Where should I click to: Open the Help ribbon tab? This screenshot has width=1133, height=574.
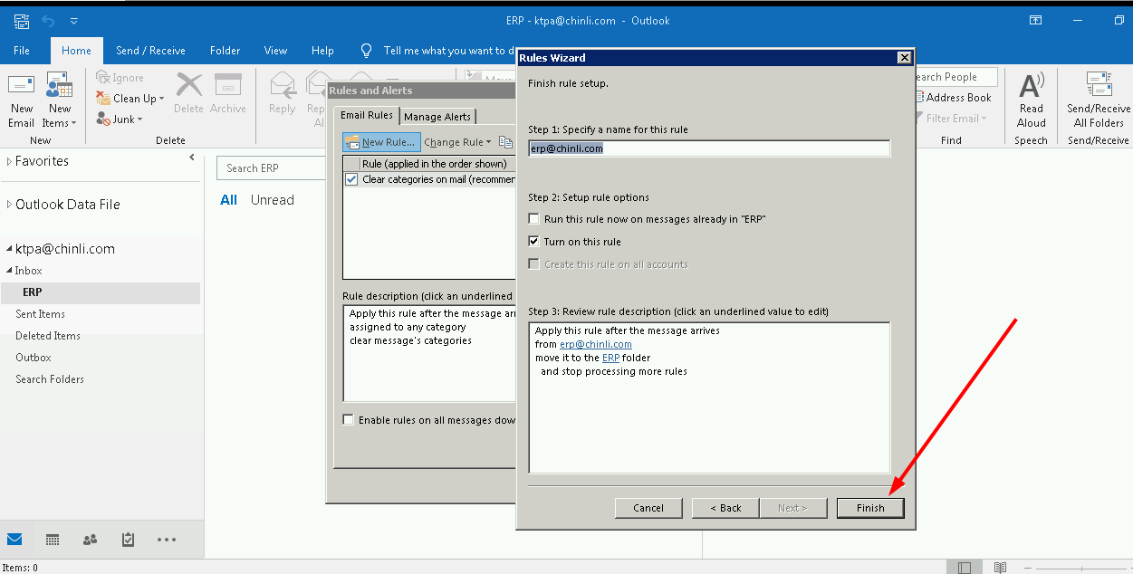322,51
